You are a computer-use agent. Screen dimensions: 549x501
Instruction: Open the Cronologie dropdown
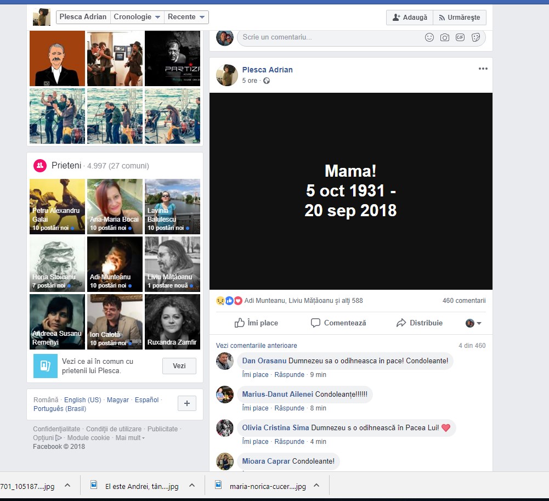(x=137, y=17)
